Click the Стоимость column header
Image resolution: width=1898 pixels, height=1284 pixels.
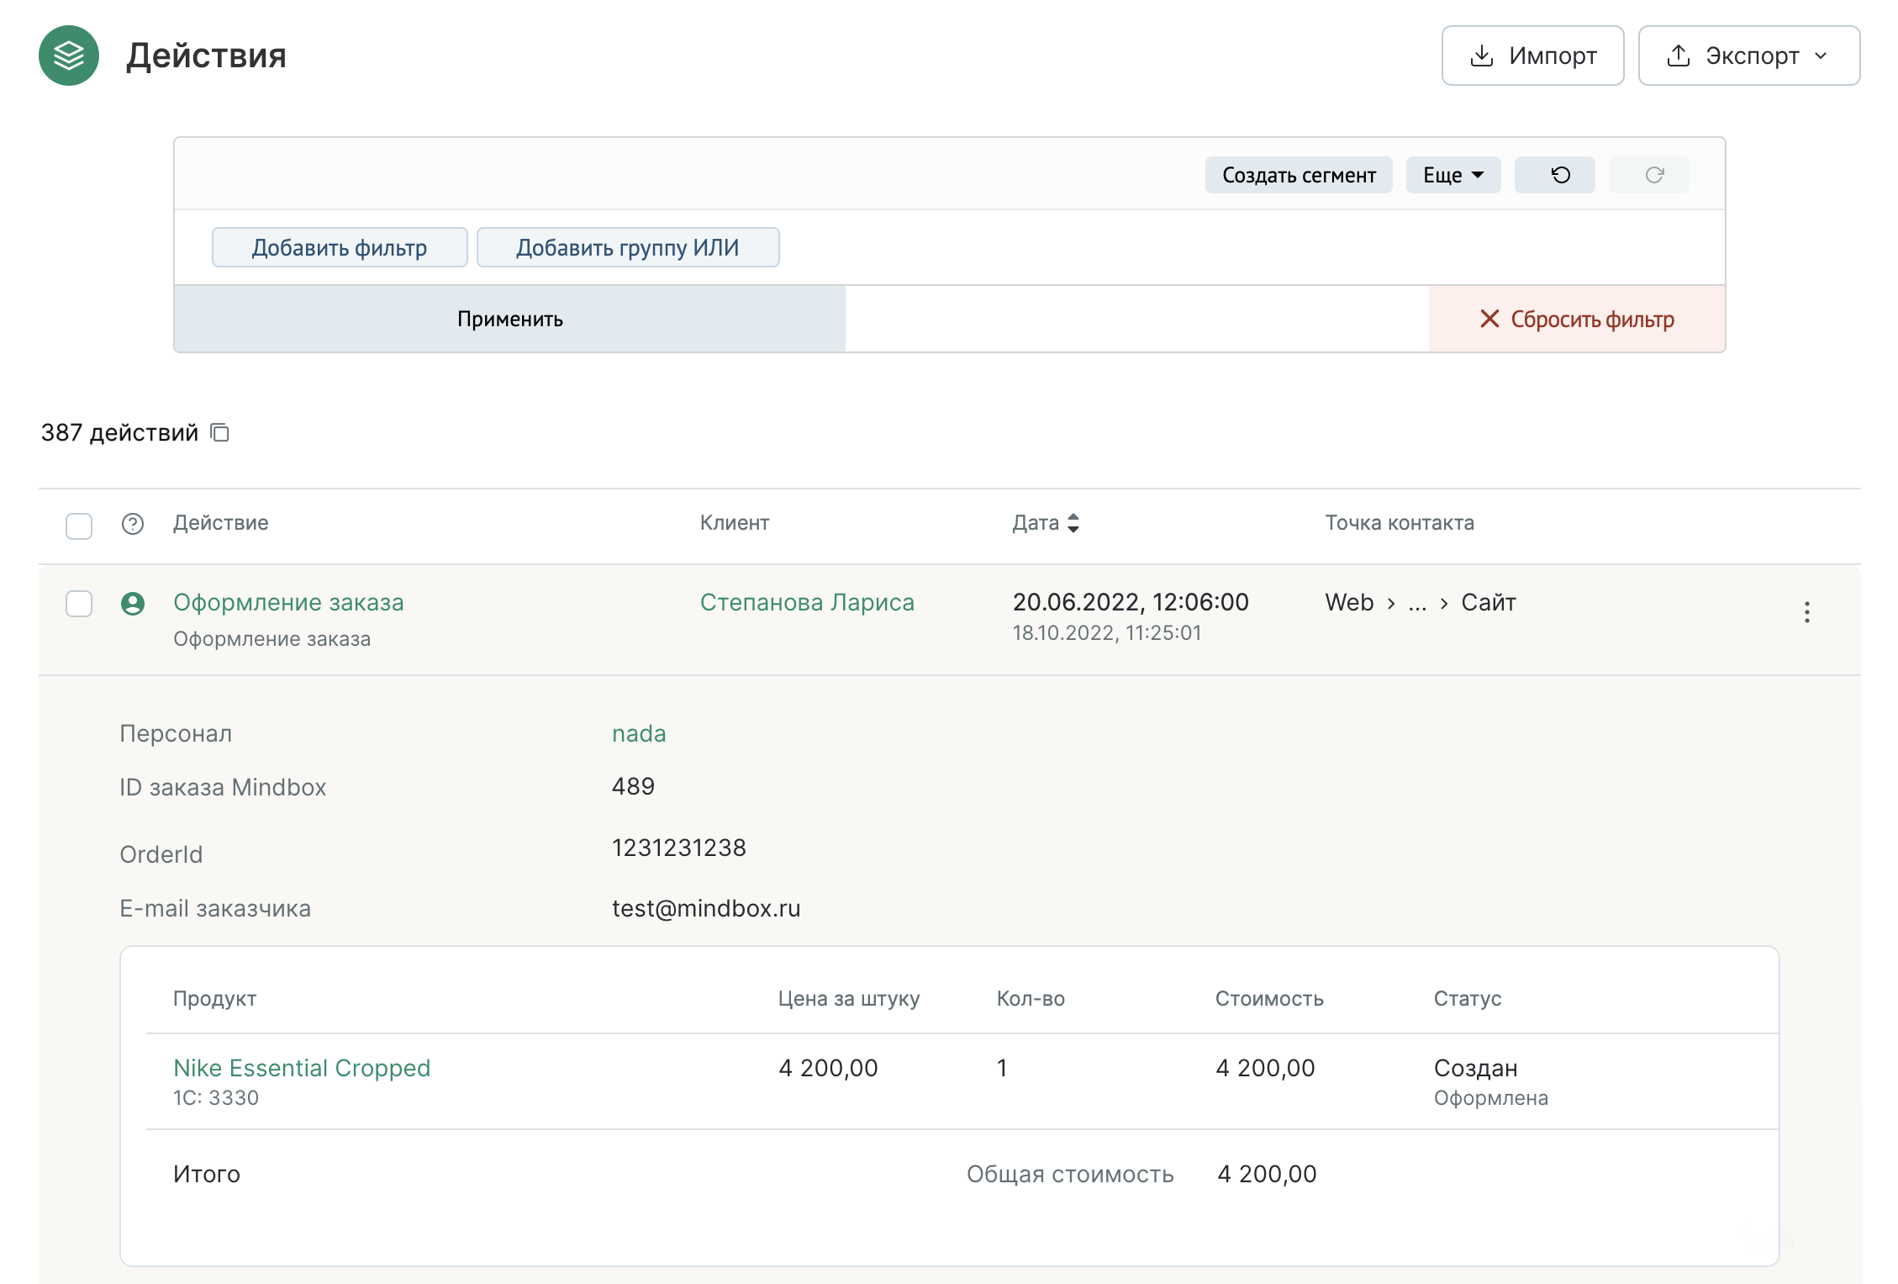pos(1269,999)
